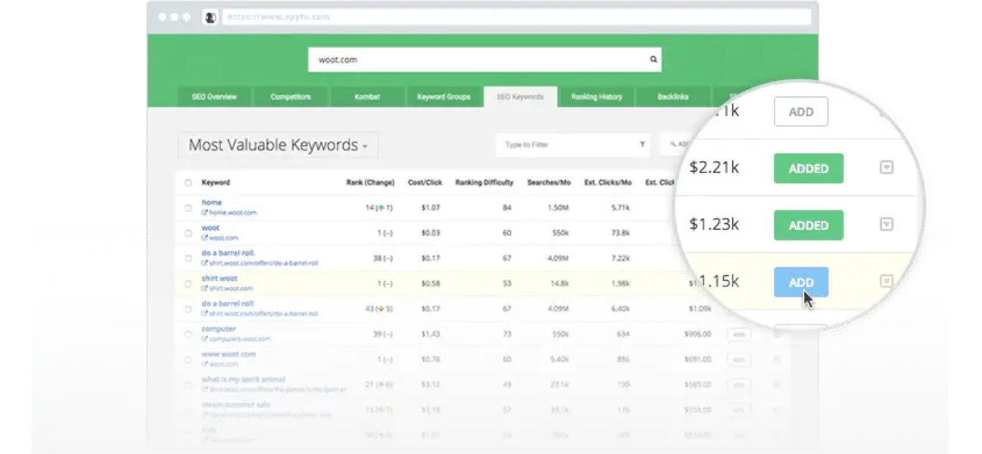Check the box for what is my spirit animal
The height and width of the screenshot is (454, 982).
point(188,384)
